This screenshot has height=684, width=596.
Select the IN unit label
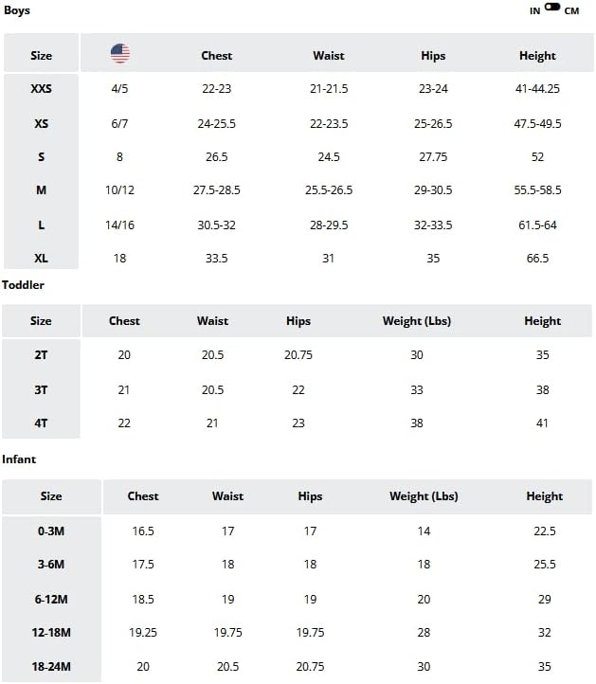(x=535, y=11)
